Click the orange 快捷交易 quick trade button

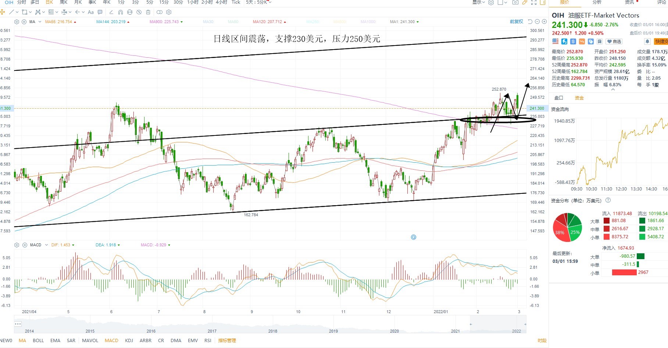point(661,41)
